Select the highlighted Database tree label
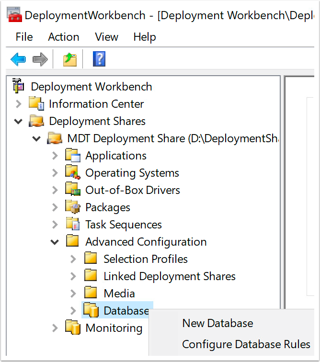 [126, 311]
